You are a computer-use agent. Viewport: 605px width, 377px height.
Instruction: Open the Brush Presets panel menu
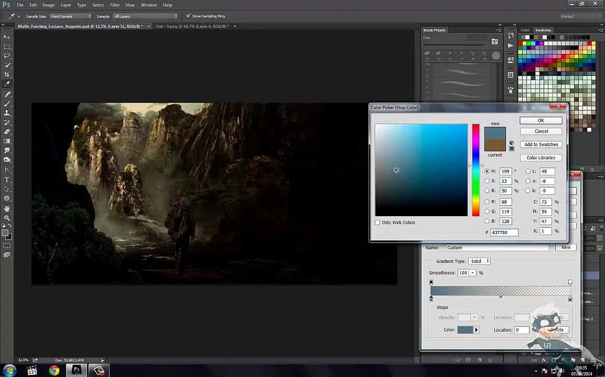point(499,30)
